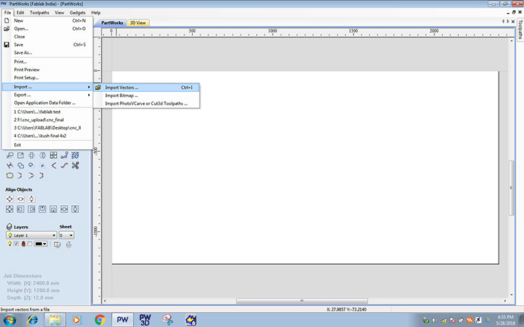Open Internet Explorer from the taskbar
This screenshot has width=524, height=327.
[32, 319]
